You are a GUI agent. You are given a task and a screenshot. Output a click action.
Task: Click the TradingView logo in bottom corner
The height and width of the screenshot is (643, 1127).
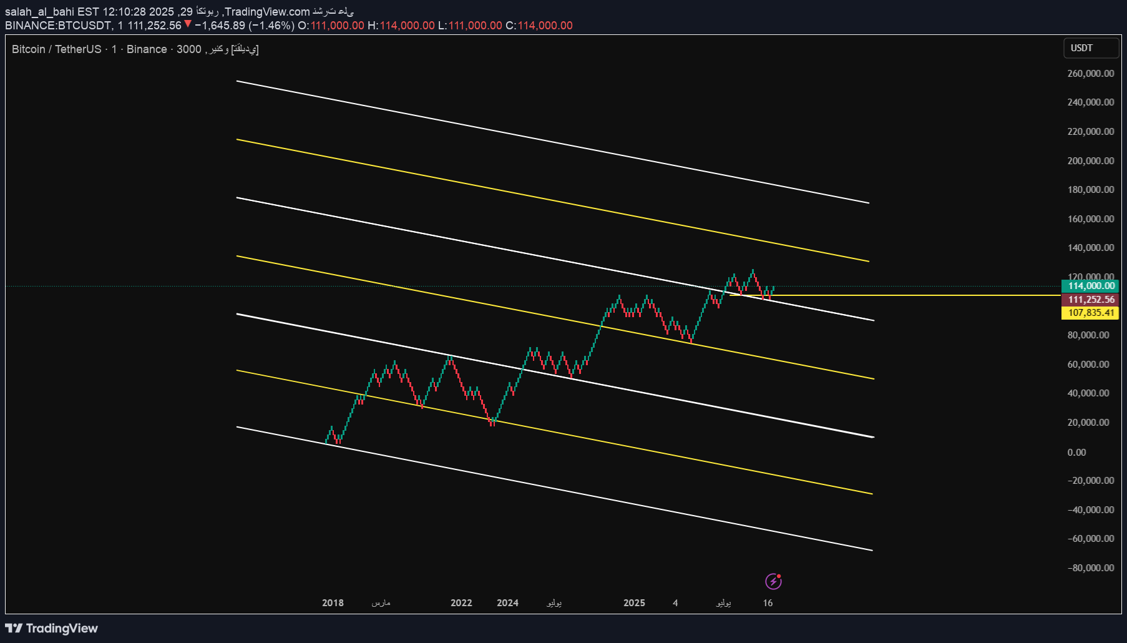click(52, 628)
